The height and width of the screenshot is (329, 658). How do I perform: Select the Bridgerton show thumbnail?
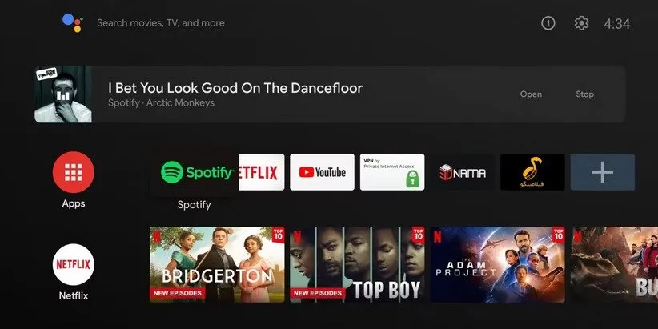click(217, 264)
